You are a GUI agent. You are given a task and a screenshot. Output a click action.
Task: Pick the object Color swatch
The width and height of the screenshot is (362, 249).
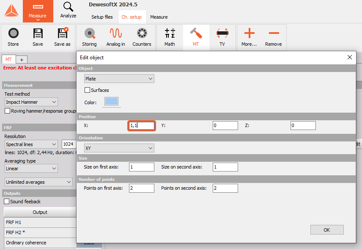click(112, 101)
